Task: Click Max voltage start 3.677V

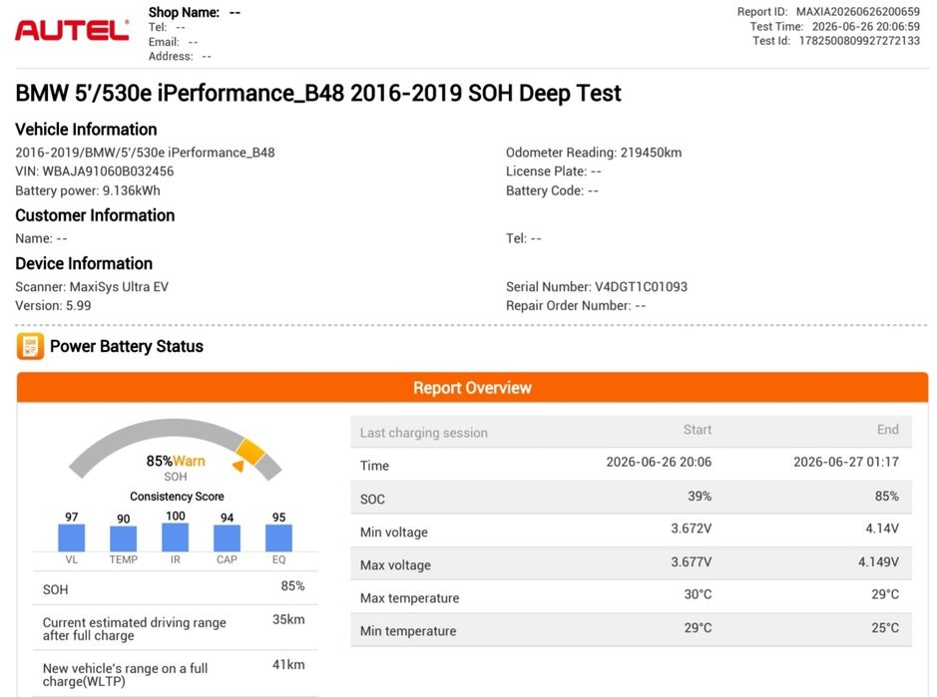Action: pos(691,561)
